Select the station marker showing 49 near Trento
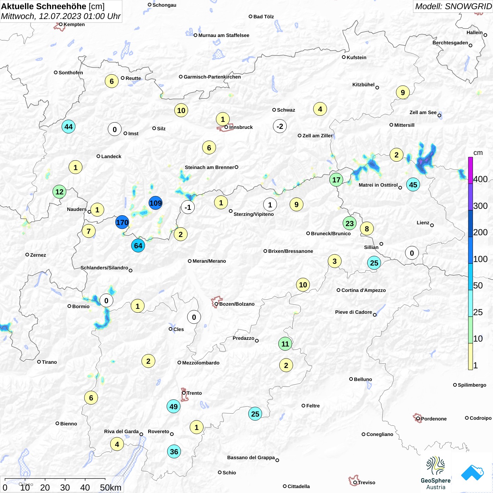This screenshot has width=493, height=493. [174, 407]
